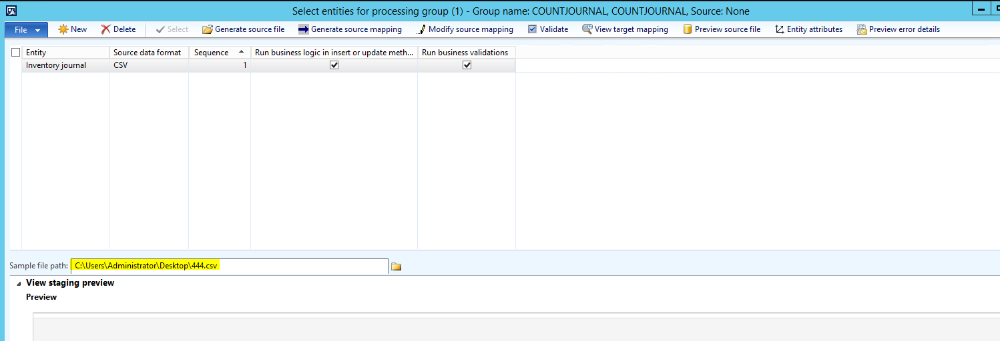Click Preview source file icon
This screenshot has height=341, width=1000.
(x=687, y=29)
